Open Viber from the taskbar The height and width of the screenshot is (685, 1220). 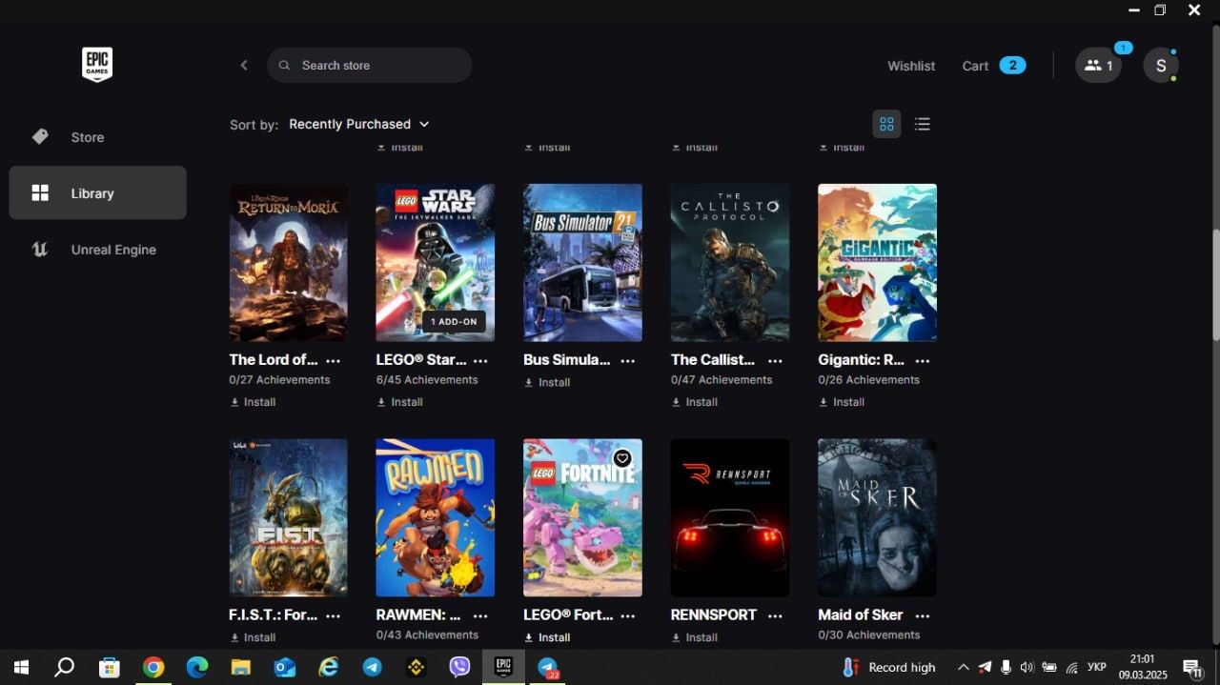click(x=459, y=667)
